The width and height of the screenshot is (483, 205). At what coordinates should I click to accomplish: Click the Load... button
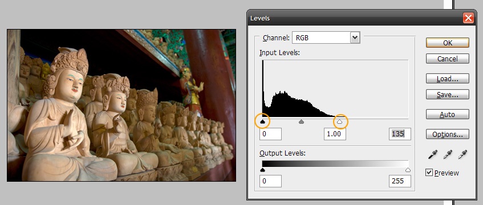coord(448,79)
